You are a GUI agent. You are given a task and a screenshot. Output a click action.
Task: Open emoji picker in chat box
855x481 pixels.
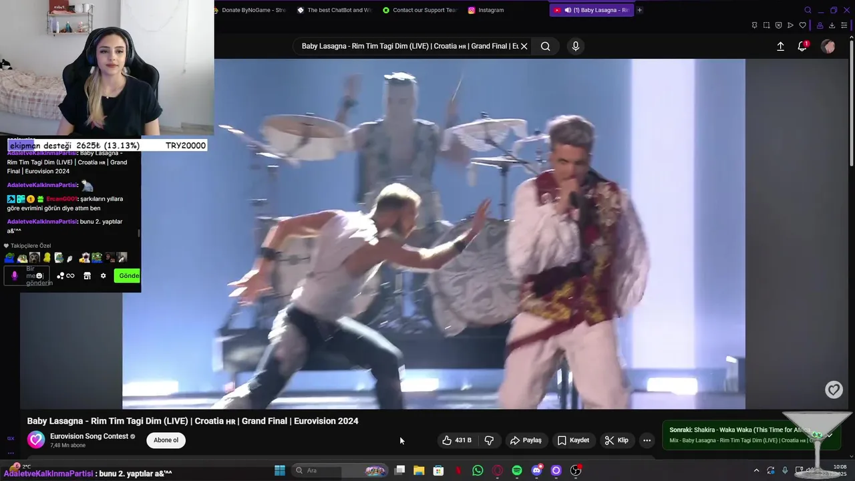(39, 276)
